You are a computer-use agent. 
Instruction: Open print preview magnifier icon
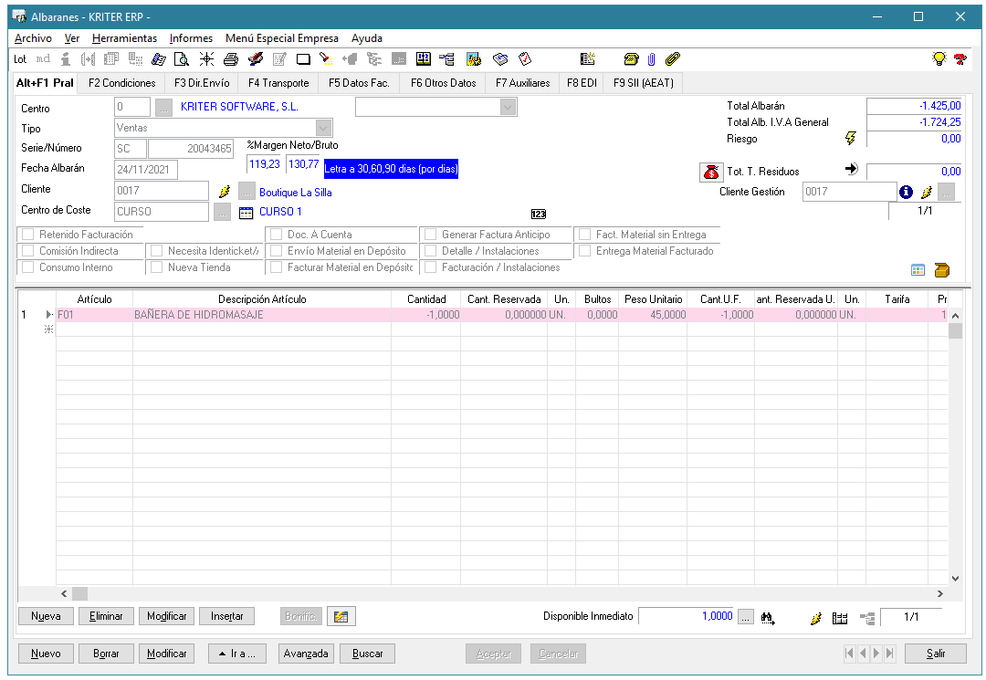click(181, 59)
